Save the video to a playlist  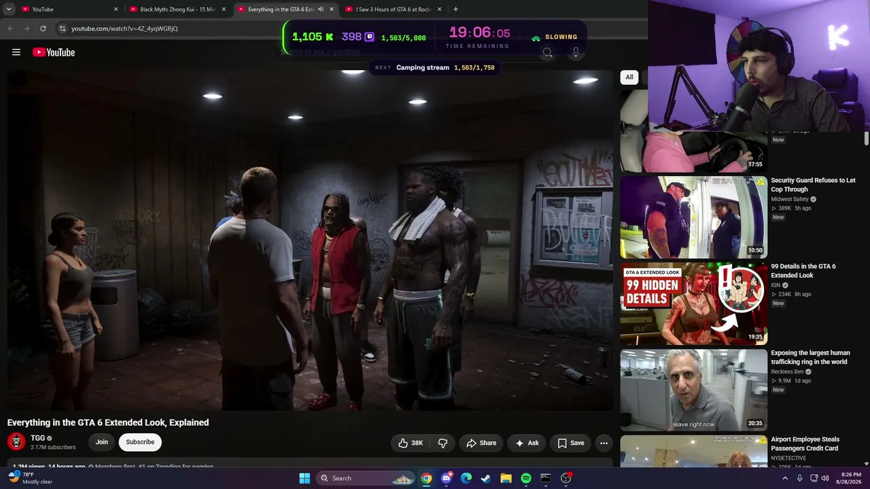pos(571,443)
